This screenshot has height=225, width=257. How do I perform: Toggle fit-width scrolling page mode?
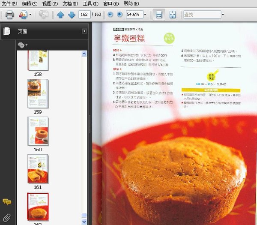[x=159, y=15]
